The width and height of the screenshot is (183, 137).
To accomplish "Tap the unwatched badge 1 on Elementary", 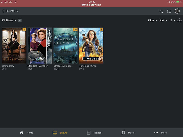I will click(x=24, y=30).
